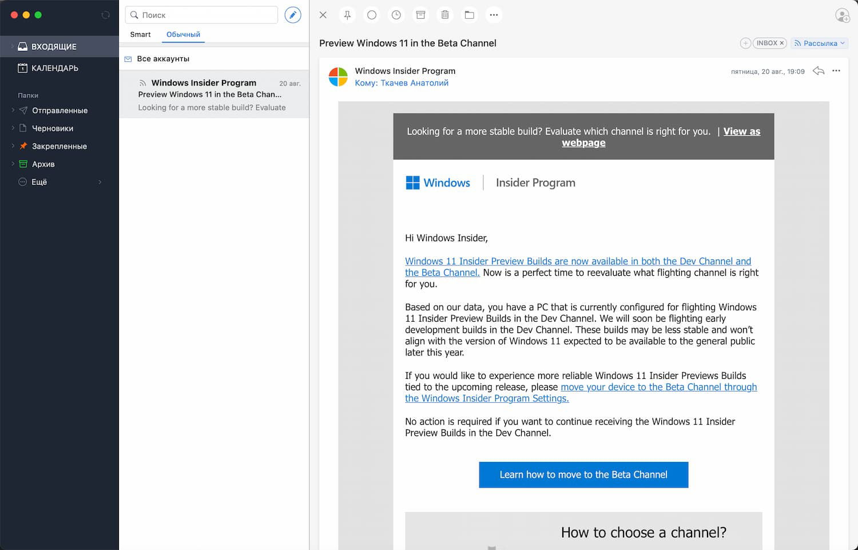Viewport: 858px width, 550px height.
Task: Remove the INBOX tag from the email
Action: point(782,43)
